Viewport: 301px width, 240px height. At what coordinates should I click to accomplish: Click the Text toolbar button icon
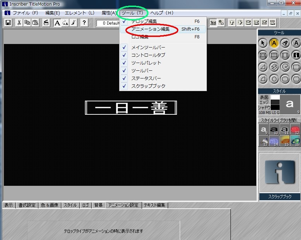213,23
